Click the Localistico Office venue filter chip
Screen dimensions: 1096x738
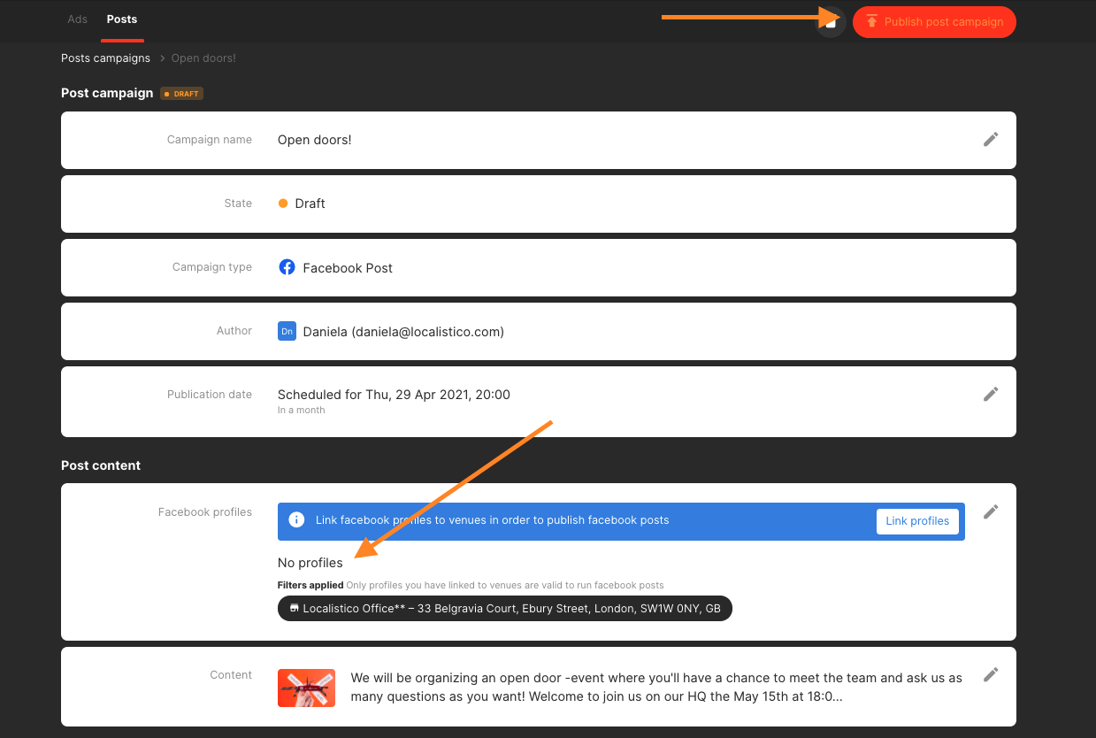(x=505, y=609)
